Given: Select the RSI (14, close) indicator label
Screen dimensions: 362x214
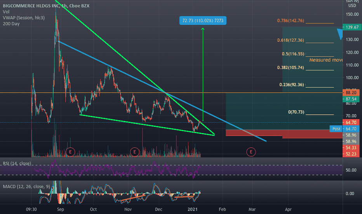Looking at the screenshot, I should 17,163.
